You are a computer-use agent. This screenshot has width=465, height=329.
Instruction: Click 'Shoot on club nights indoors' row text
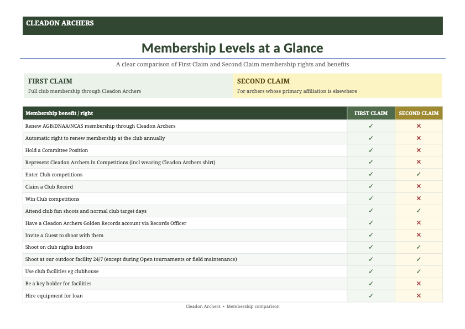[x=59, y=247]
